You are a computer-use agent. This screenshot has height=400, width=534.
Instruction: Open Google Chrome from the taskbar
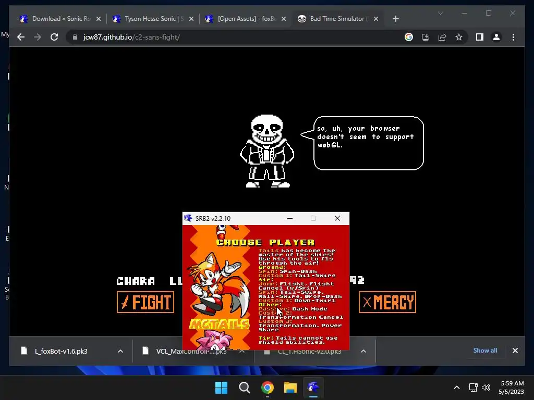pos(268,387)
